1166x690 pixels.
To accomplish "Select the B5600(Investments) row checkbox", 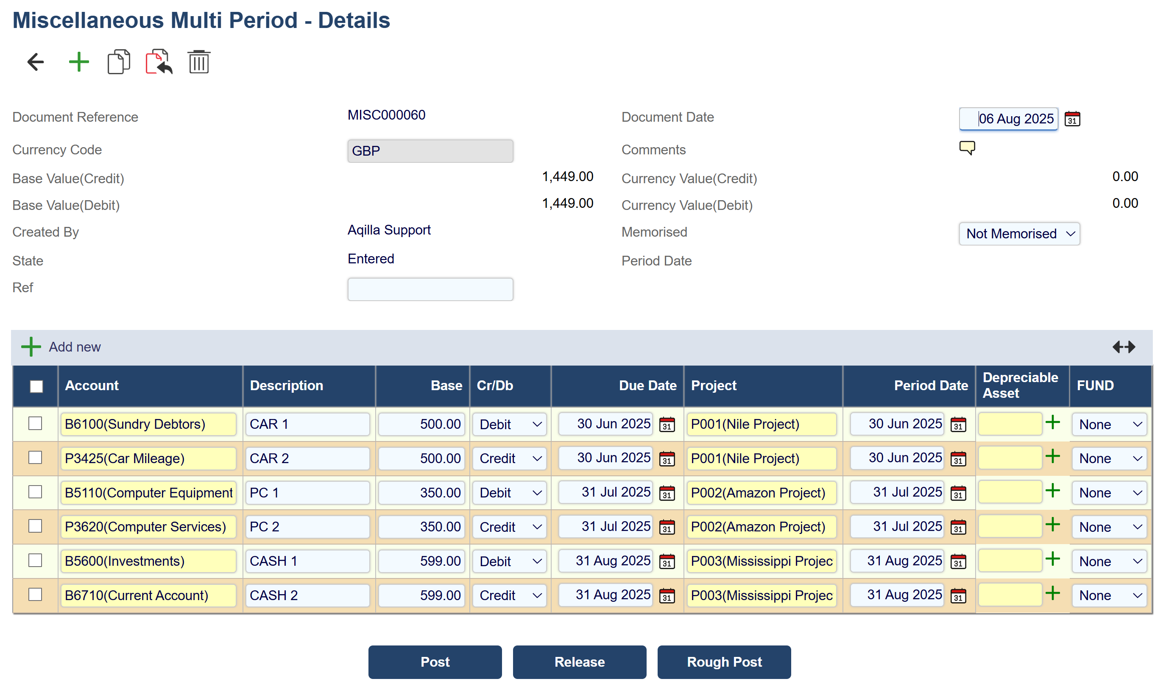I will 35,560.
